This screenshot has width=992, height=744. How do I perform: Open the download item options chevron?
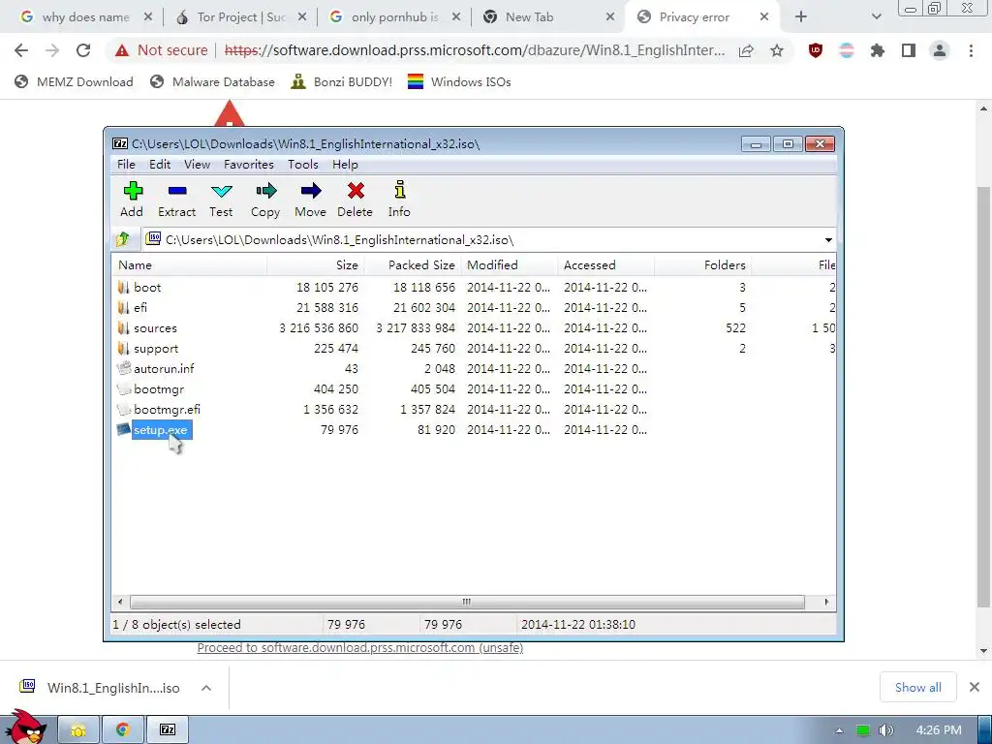click(x=206, y=688)
